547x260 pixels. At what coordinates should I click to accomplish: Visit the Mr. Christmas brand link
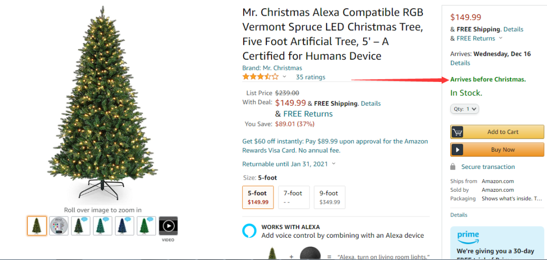tap(272, 68)
